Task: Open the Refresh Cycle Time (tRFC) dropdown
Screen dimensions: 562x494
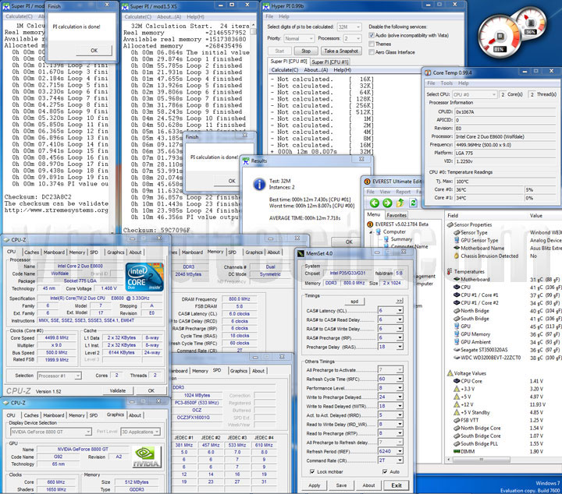Action: (400, 379)
